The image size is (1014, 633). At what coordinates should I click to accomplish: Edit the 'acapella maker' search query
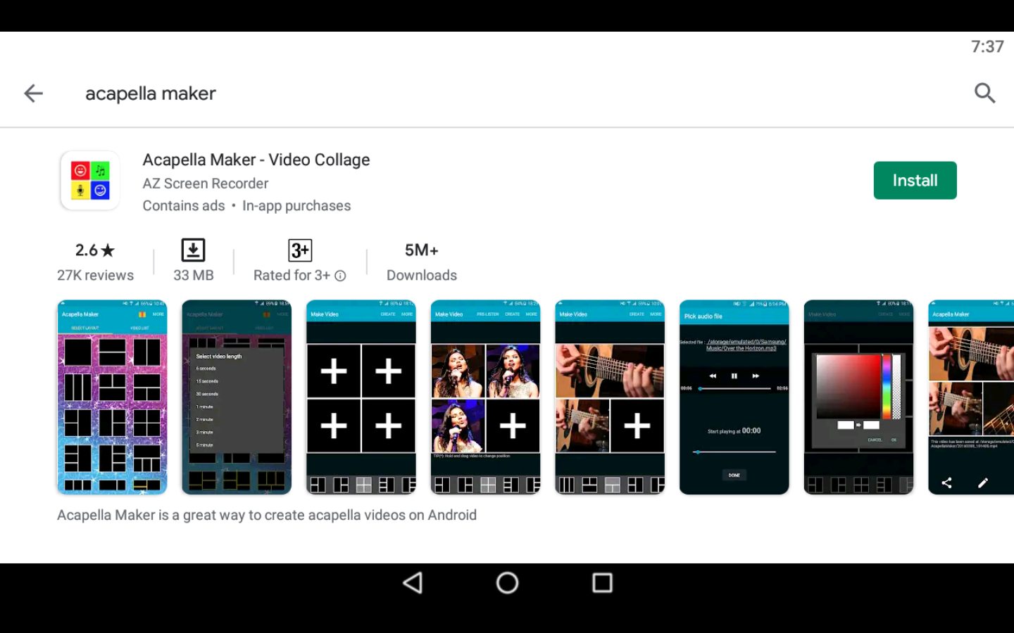[x=151, y=94]
